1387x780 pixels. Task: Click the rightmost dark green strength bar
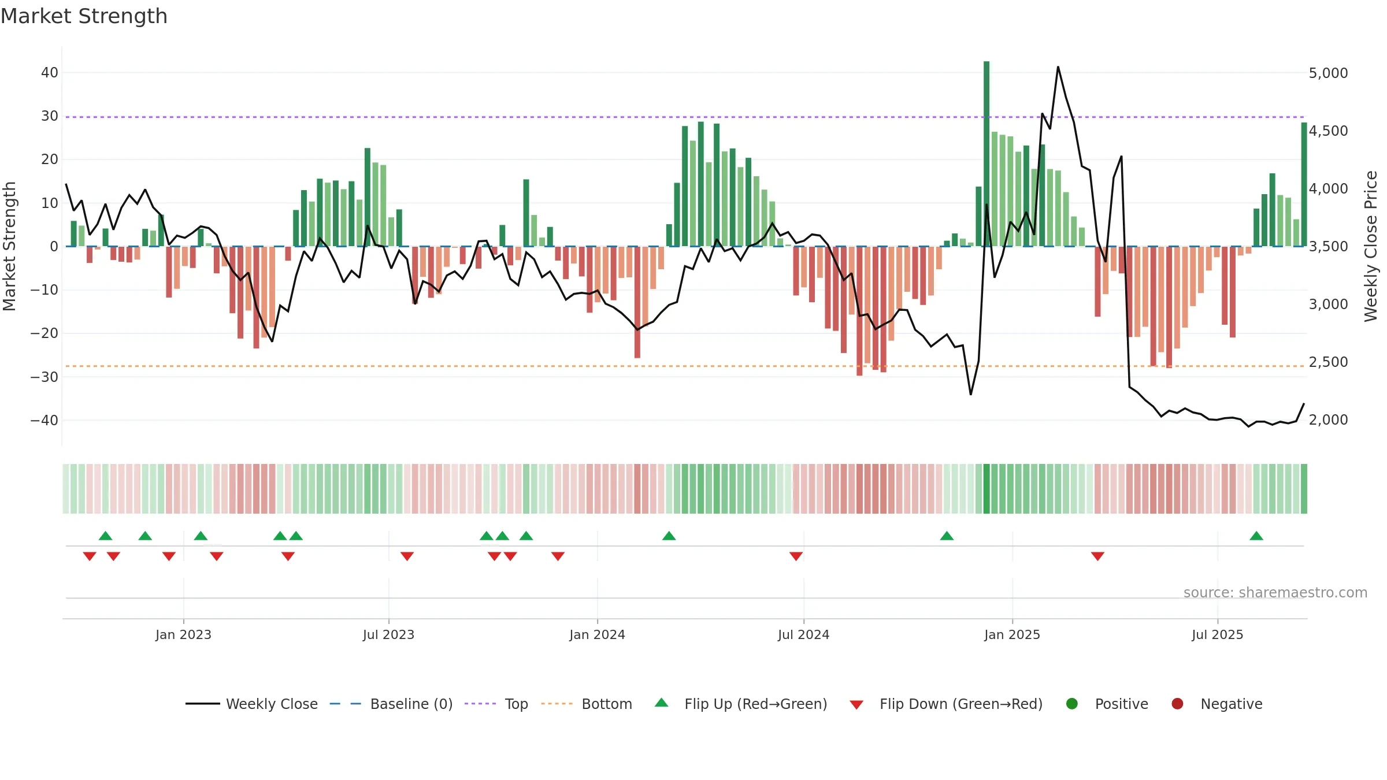(x=1304, y=184)
